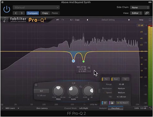Click the MIDI Learn button
Viewport: 153px width, 117px height.
(x=10, y=108)
